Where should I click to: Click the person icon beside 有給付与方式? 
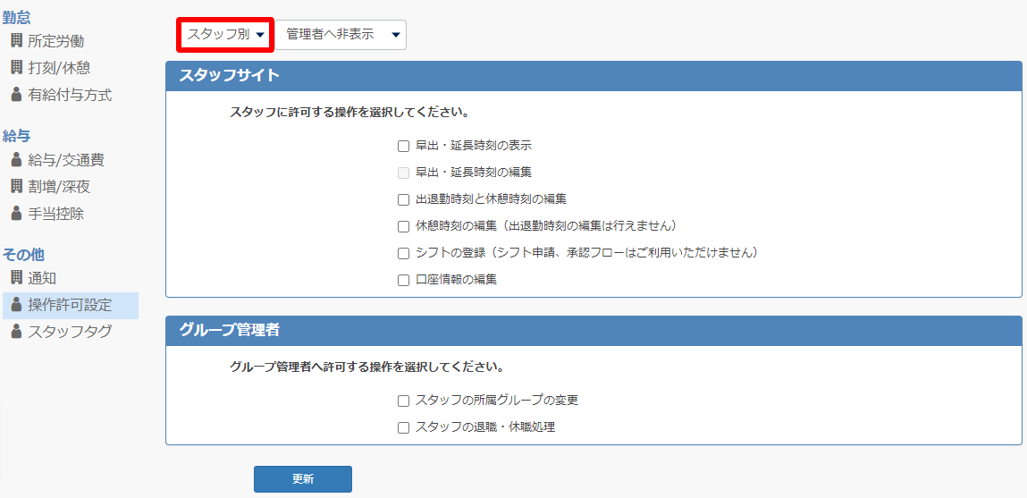point(16,95)
